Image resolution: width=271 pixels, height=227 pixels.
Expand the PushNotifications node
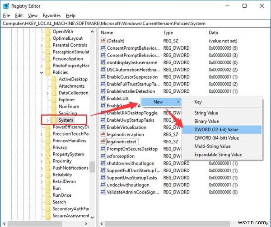(42, 168)
